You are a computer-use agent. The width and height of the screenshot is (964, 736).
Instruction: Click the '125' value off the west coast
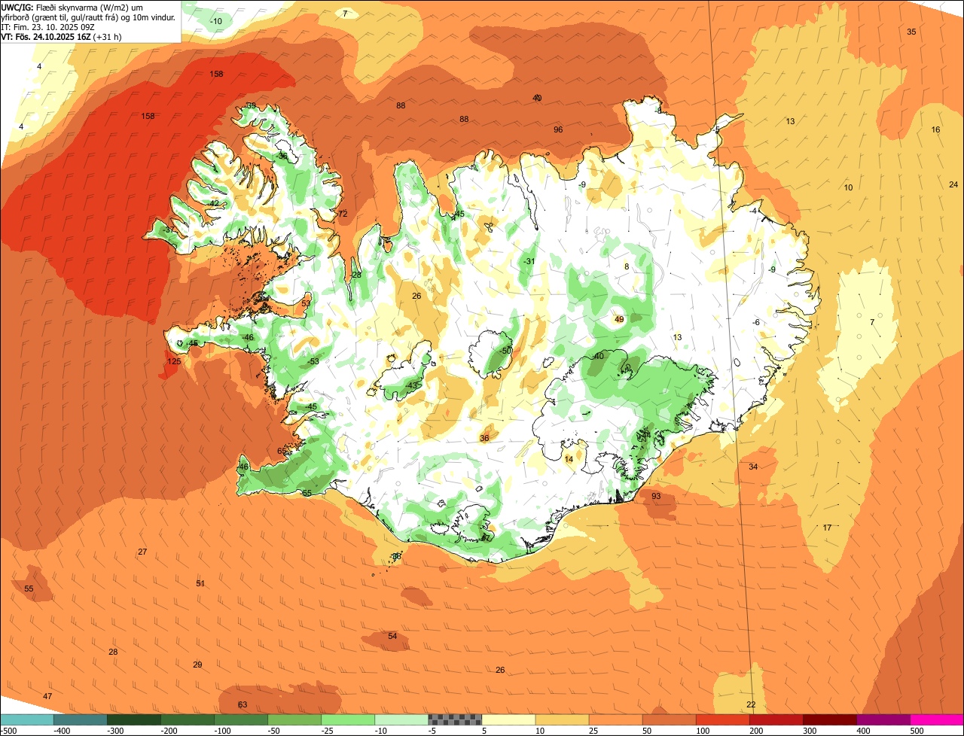point(174,362)
